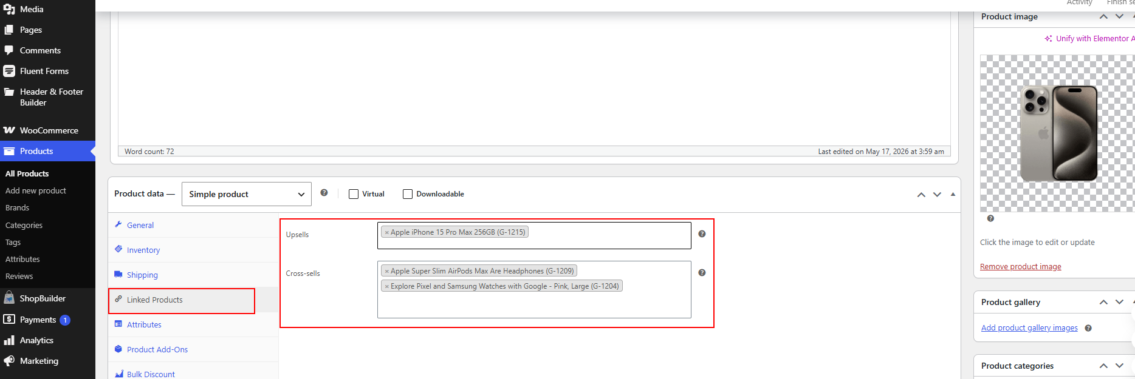Open Fluent Forms icon in sidebar
The image size is (1135, 379).
click(9, 71)
